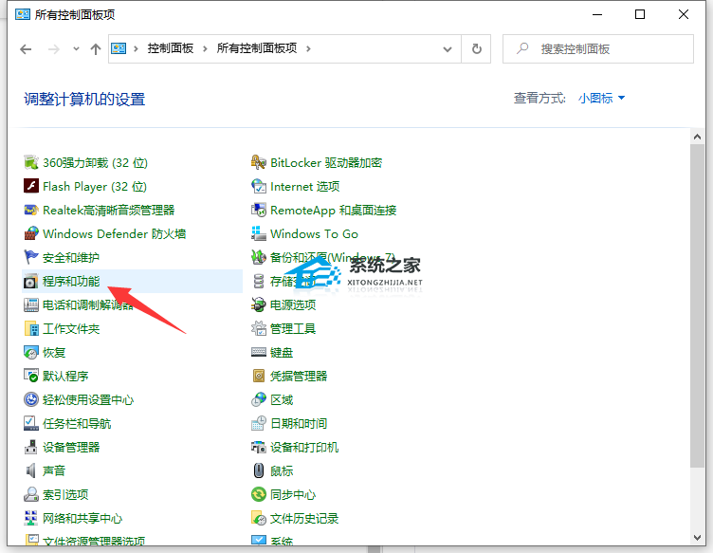Select 所有控制面板项 in the address breadcrumb
Image resolution: width=713 pixels, height=553 pixels.
click(258, 48)
